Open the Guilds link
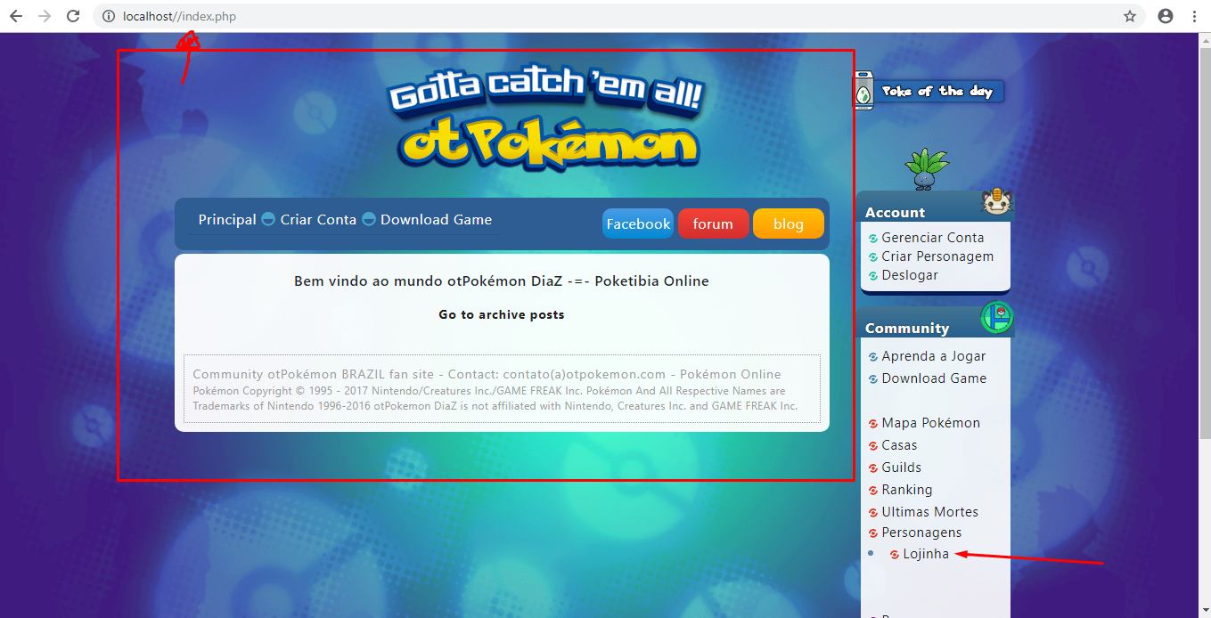Viewport: 1211px width, 618px height. click(x=902, y=468)
